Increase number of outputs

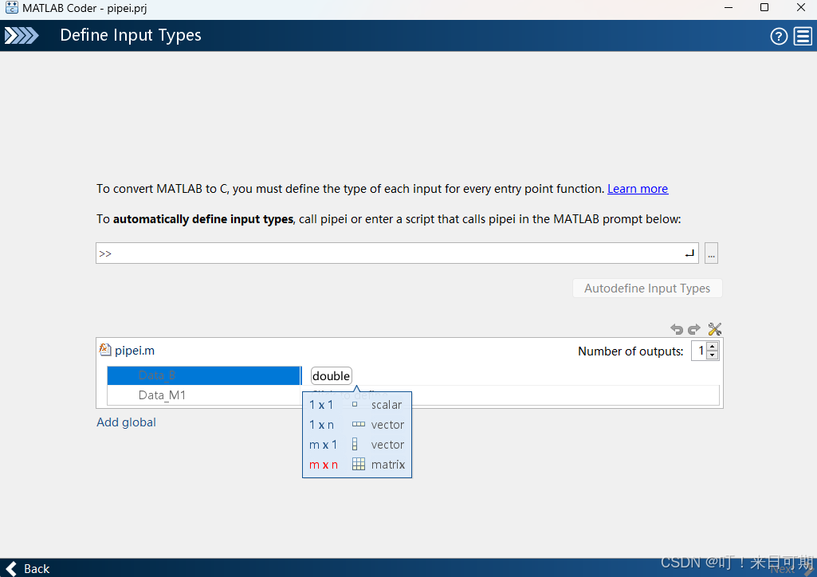pos(713,347)
